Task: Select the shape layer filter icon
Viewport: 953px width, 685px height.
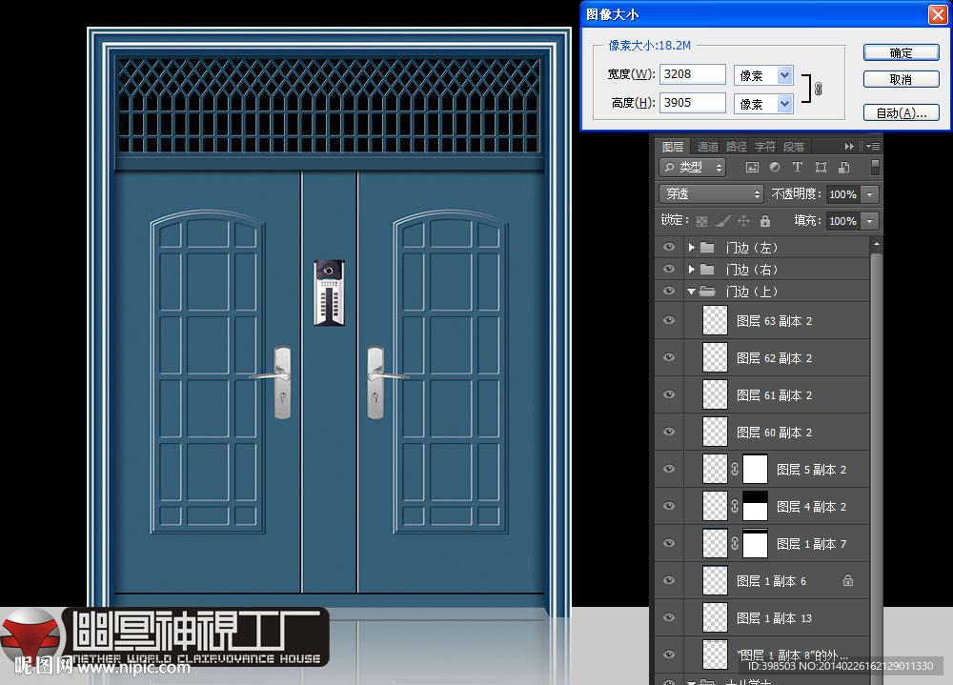Action: tap(821, 167)
